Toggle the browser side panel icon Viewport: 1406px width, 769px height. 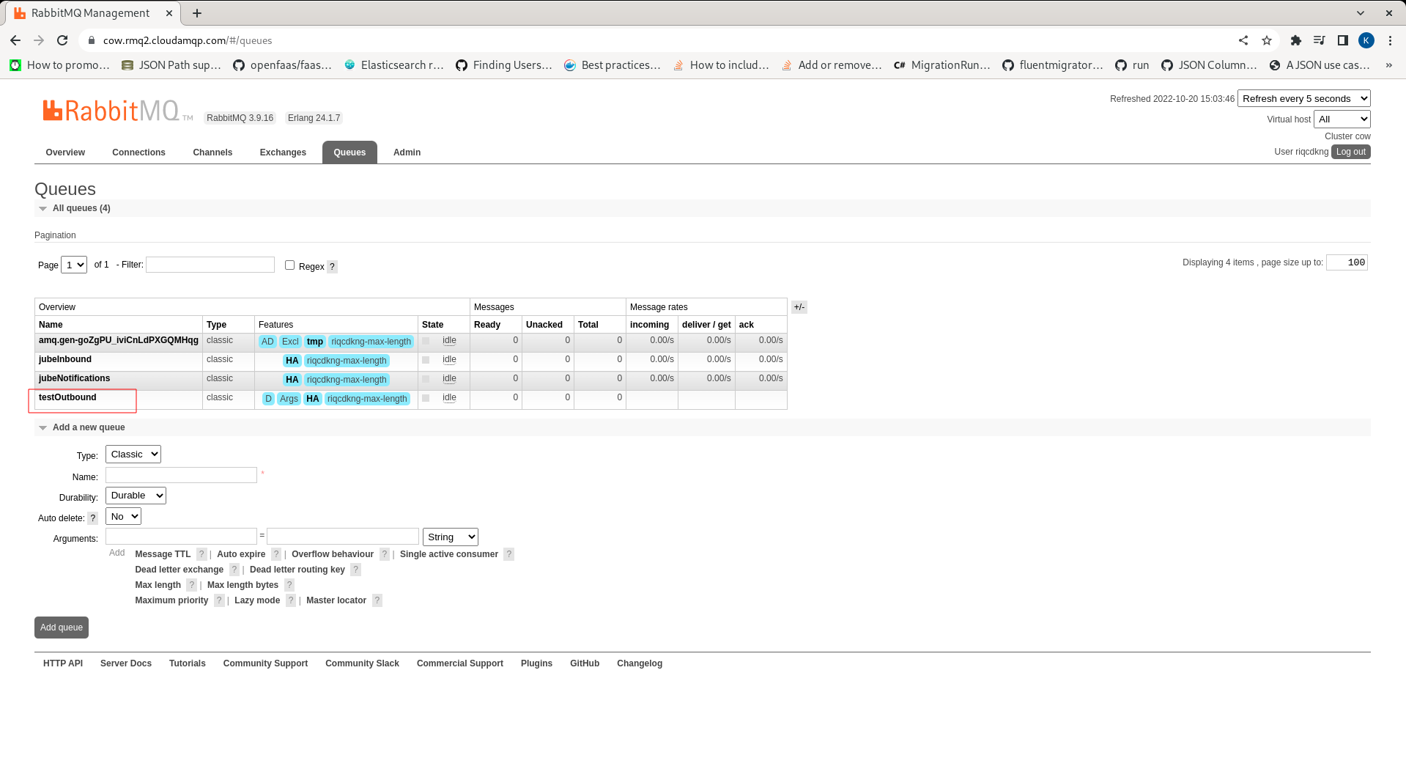pos(1342,40)
